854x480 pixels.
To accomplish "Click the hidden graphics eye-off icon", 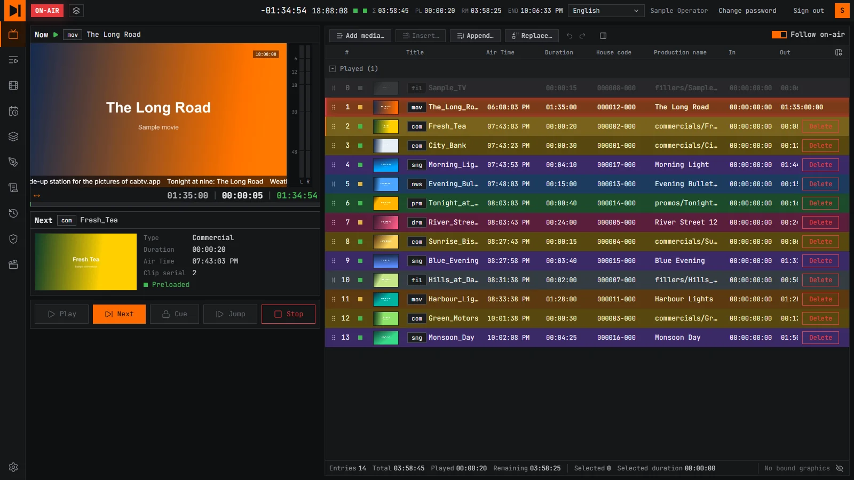I will pos(840,468).
